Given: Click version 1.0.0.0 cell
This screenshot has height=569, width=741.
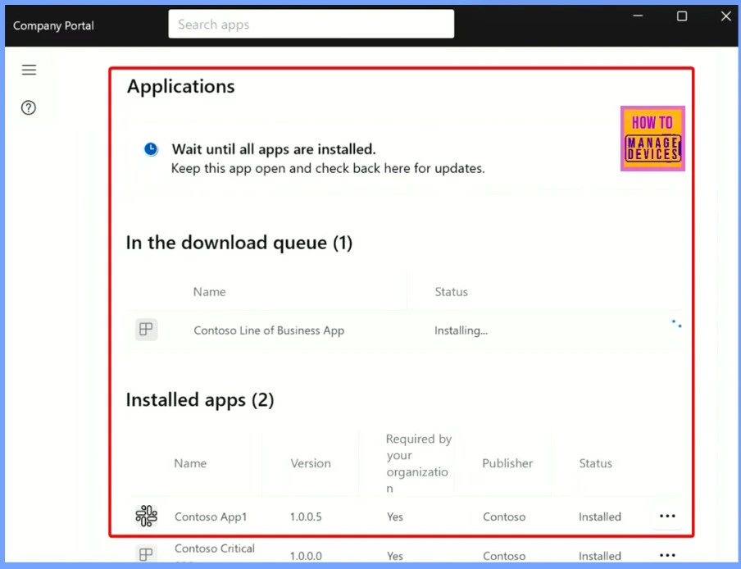Looking at the screenshot, I should click(x=306, y=556).
